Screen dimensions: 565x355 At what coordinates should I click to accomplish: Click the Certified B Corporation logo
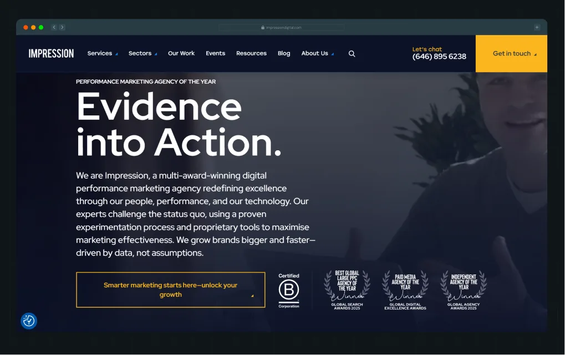289,291
